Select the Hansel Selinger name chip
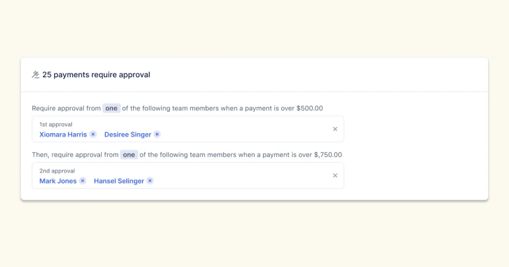This screenshot has height=267, width=509. (119, 181)
